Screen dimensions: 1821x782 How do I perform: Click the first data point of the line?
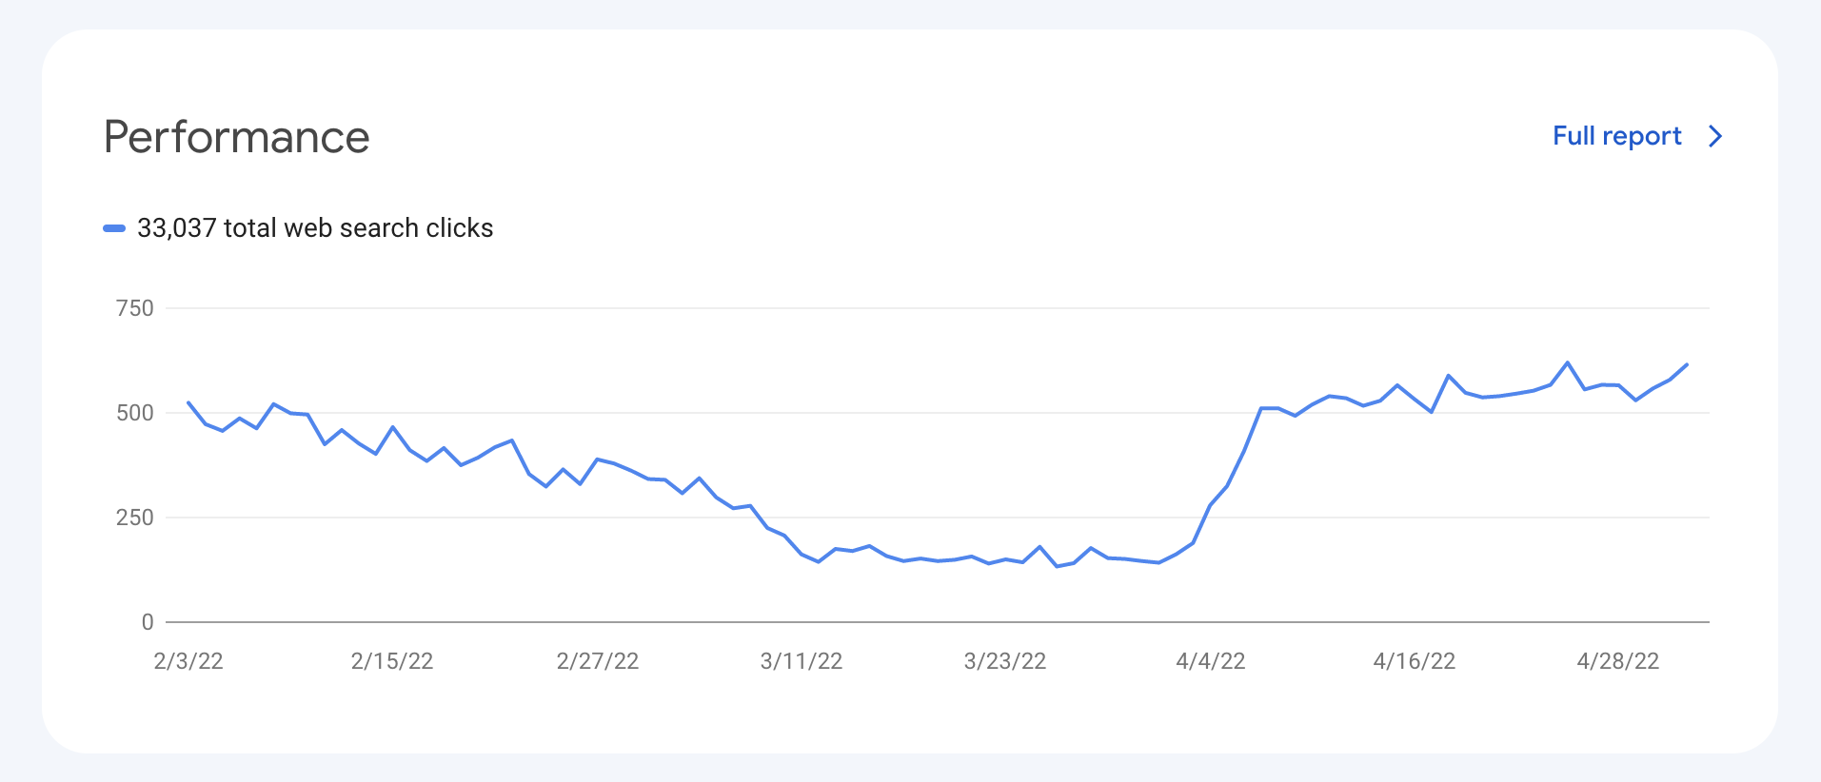click(x=188, y=402)
